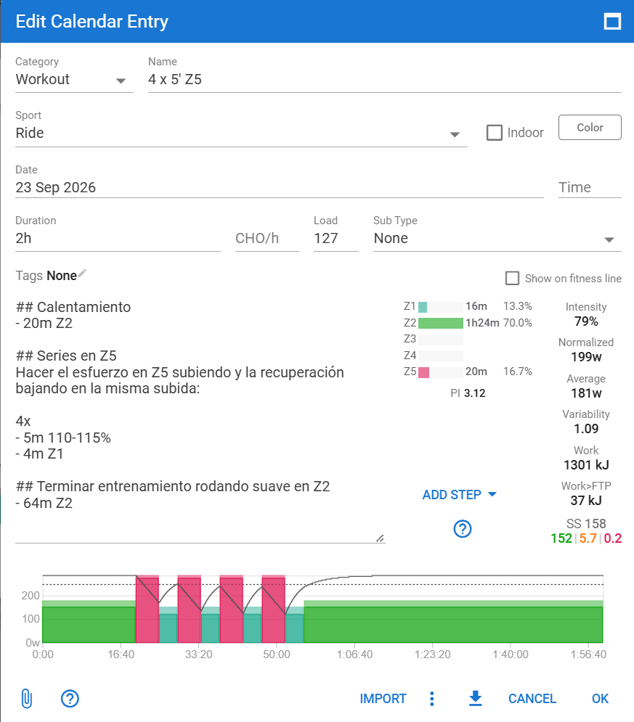Click the long green Z2 cooldown block
This screenshot has height=722, width=634.
point(453,622)
